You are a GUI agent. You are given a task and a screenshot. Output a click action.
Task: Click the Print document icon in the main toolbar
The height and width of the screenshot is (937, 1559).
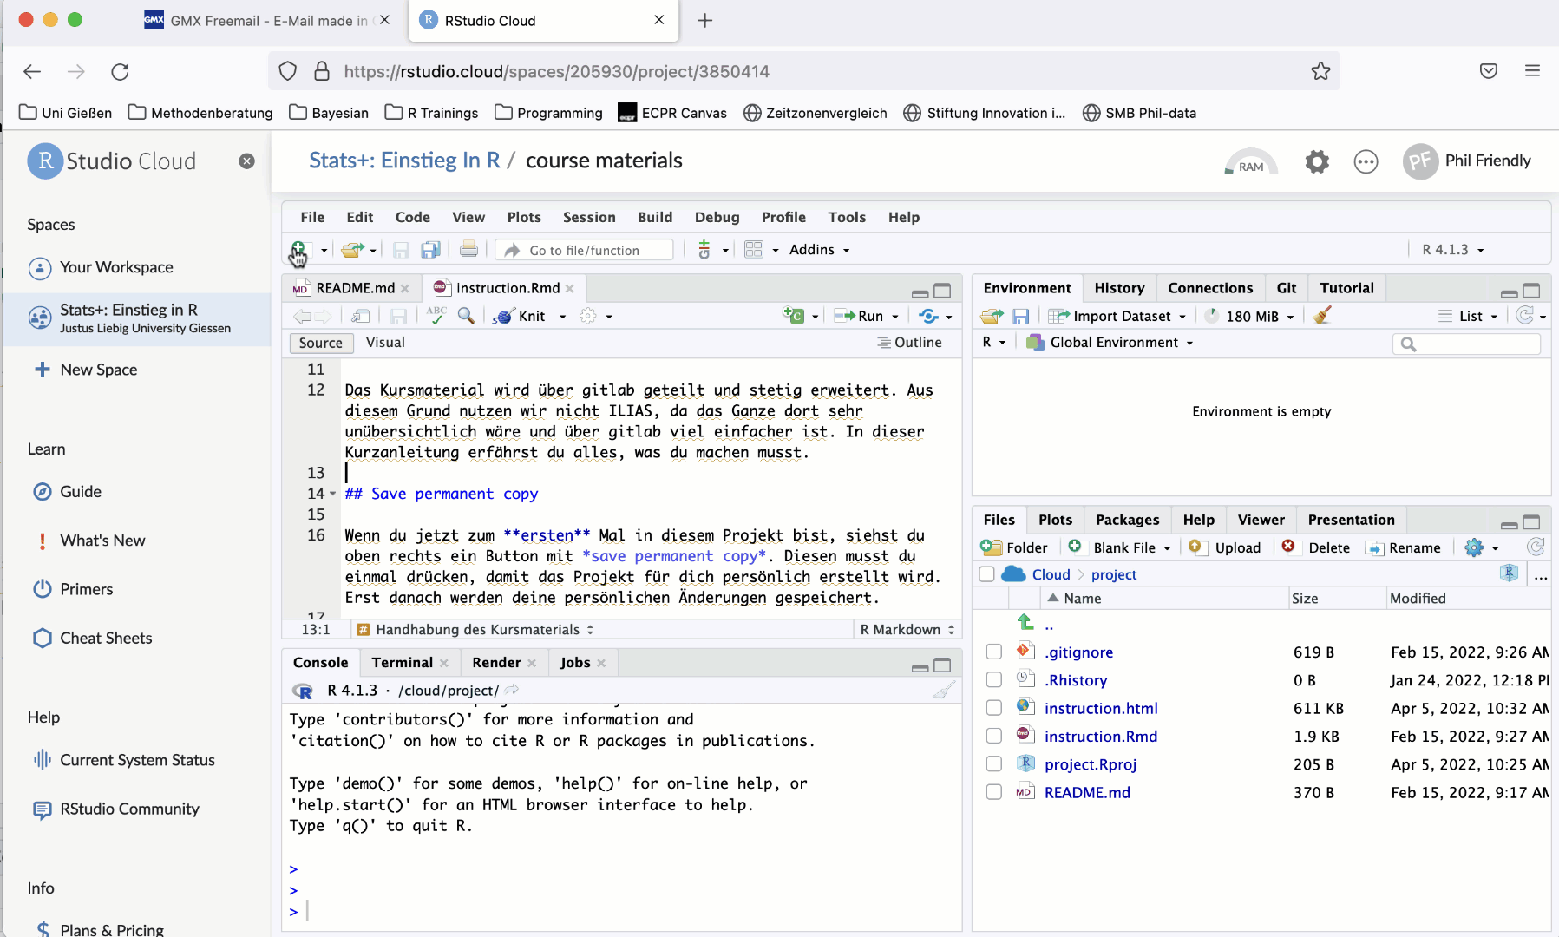tap(468, 250)
